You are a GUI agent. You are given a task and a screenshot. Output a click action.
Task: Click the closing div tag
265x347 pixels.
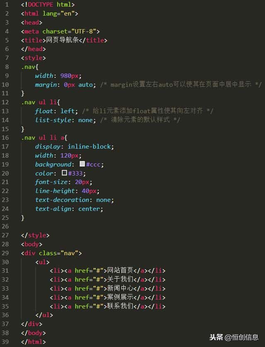(x=31, y=324)
